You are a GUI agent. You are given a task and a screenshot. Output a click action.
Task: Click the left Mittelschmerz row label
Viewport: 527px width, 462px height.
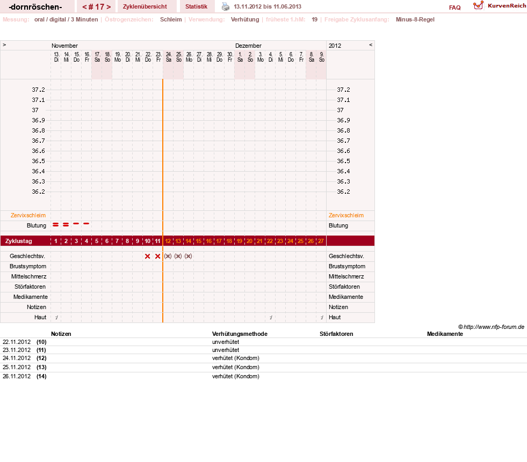tap(28, 276)
